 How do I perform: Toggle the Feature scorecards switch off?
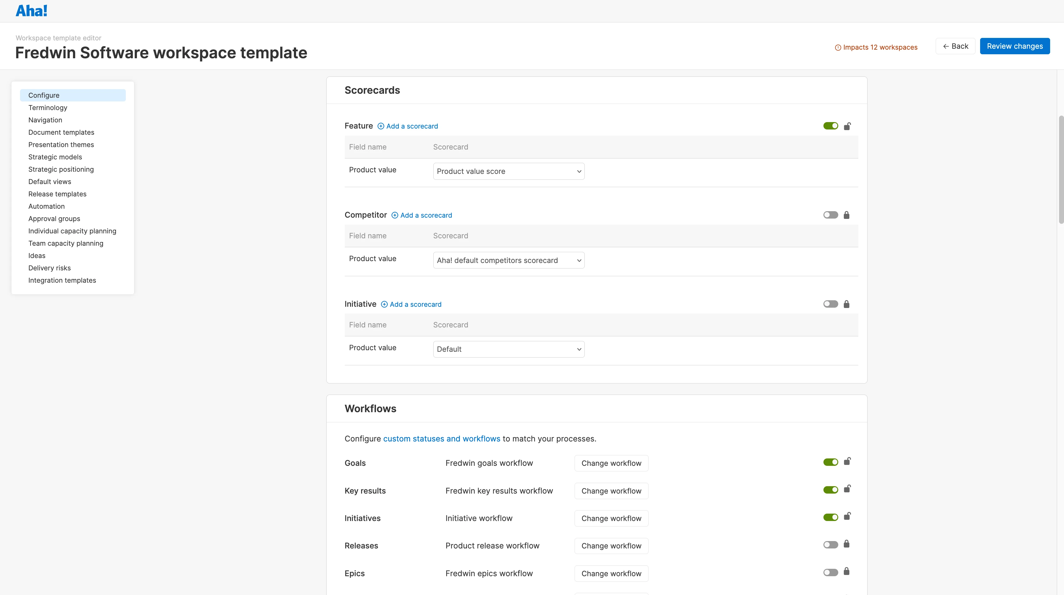tap(830, 126)
